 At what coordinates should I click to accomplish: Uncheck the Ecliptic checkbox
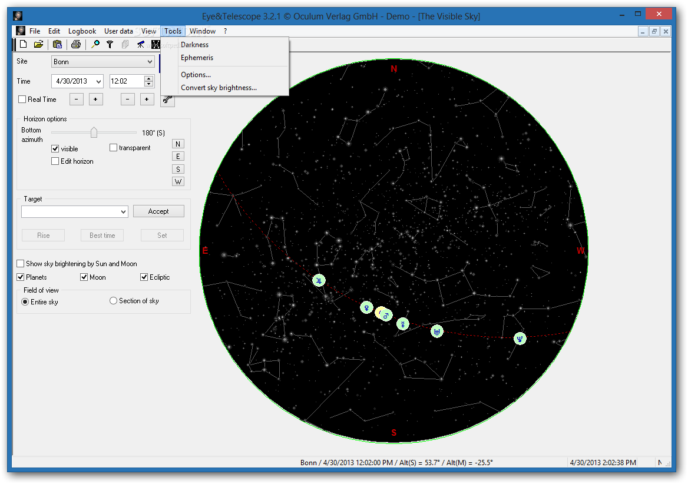coord(144,277)
